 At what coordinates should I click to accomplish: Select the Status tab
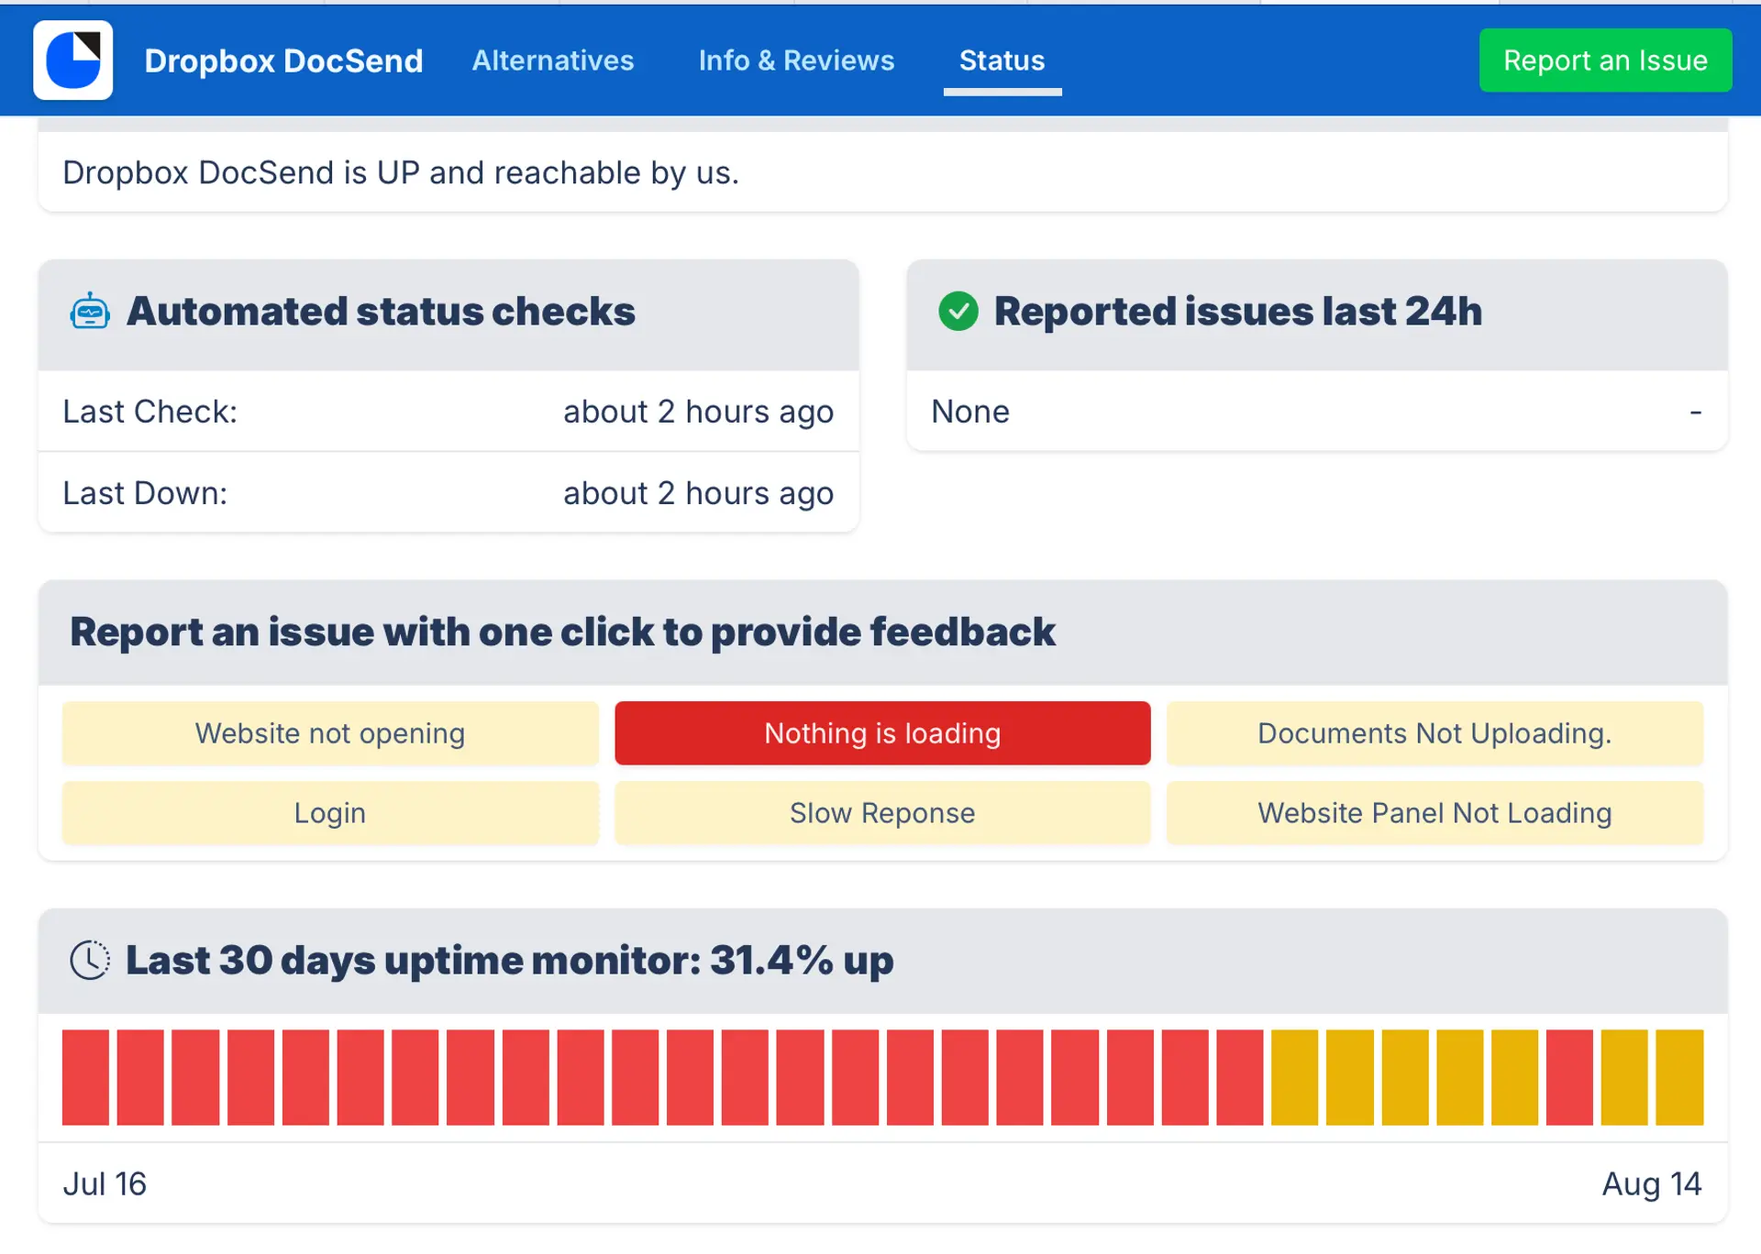coord(1002,60)
